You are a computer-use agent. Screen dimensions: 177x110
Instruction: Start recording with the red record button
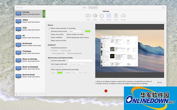click(106, 91)
